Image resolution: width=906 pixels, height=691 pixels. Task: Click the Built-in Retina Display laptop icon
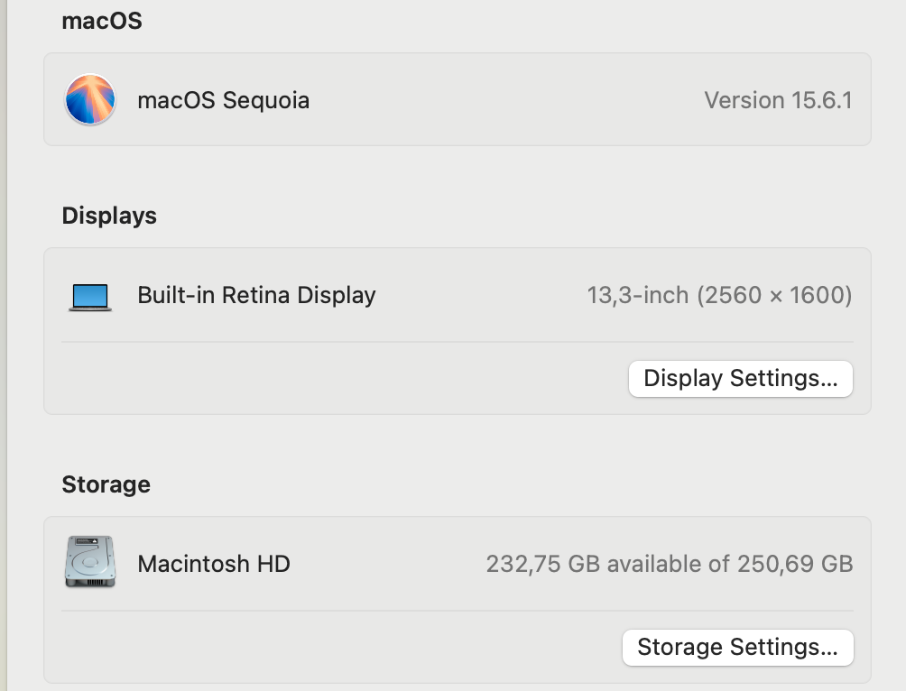[x=90, y=297]
